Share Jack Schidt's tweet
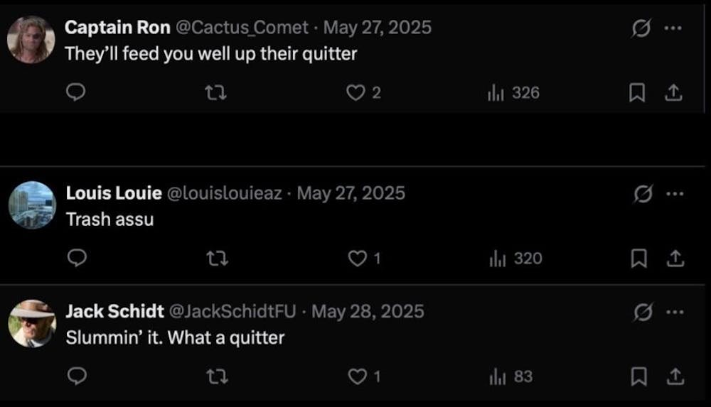 coord(675,376)
